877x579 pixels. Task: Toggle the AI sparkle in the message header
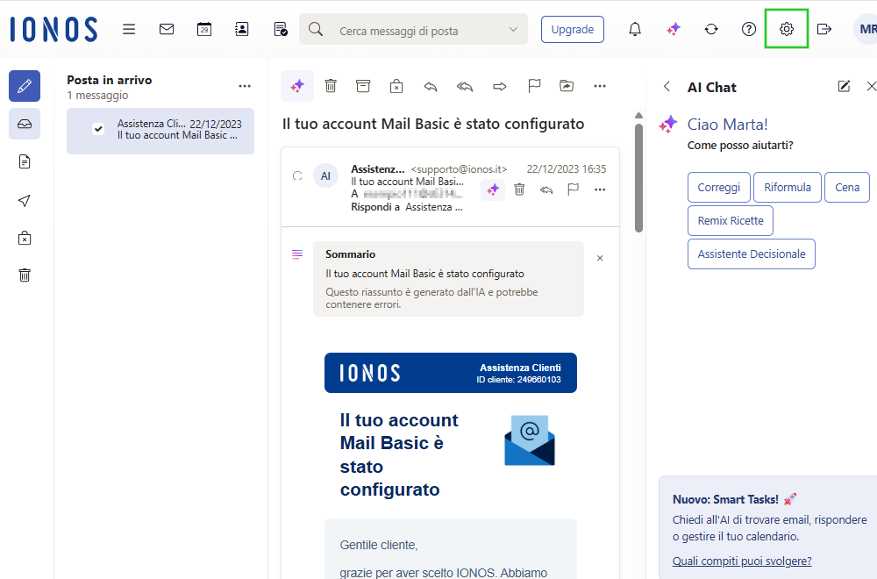(492, 189)
